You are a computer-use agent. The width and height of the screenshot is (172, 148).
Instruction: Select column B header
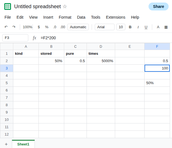coord(51,47)
